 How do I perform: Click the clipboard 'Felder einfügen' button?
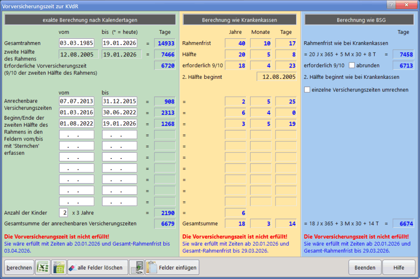[x=172, y=267]
